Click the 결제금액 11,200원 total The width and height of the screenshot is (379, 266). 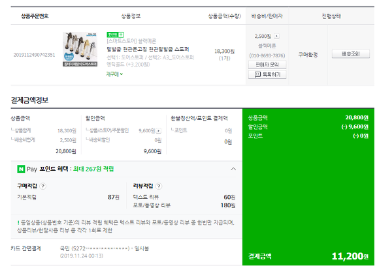tap(308, 256)
